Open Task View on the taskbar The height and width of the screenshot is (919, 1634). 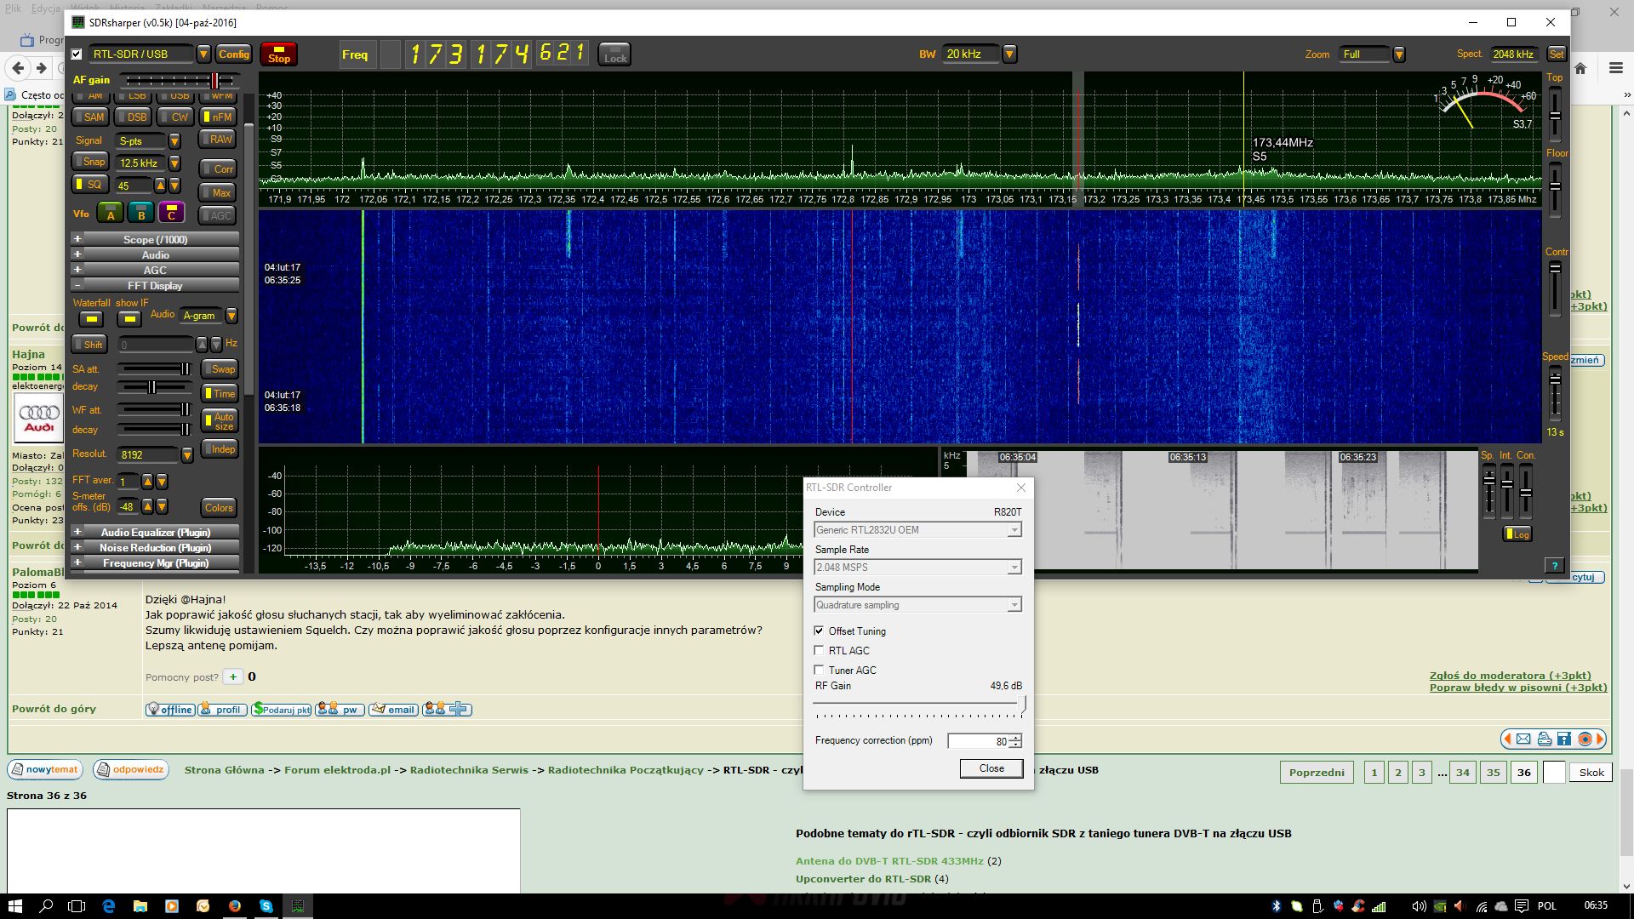tap(77, 906)
